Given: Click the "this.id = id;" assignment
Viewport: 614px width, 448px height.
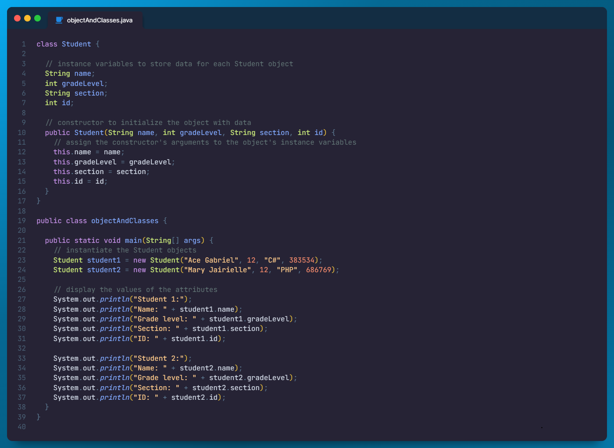Looking at the screenshot, I should 80,181.
